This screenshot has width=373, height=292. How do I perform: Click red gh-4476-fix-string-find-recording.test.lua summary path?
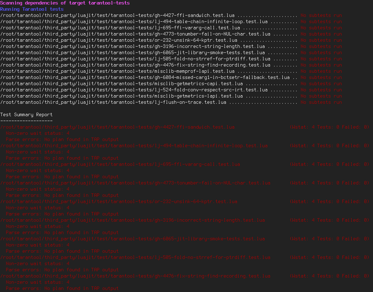(x=135, y=276)
